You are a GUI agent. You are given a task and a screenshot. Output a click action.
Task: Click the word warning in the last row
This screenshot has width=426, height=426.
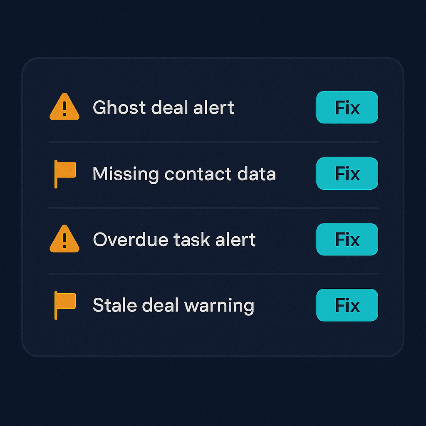coord(219,306)
